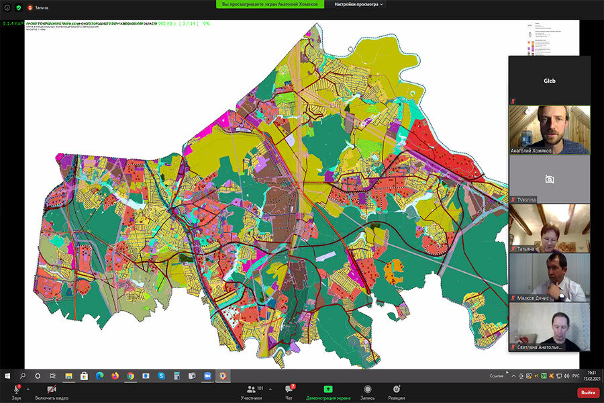Leave meeting with red "Выйти" button
Image resolution: width=604 pixels, height=403 pixels.
(x=588, y=392)
